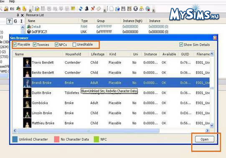Viewport: 226px width, 158px height.
Task: Click the camera-like toolbar icon
Action: click(x=12, y=9)
